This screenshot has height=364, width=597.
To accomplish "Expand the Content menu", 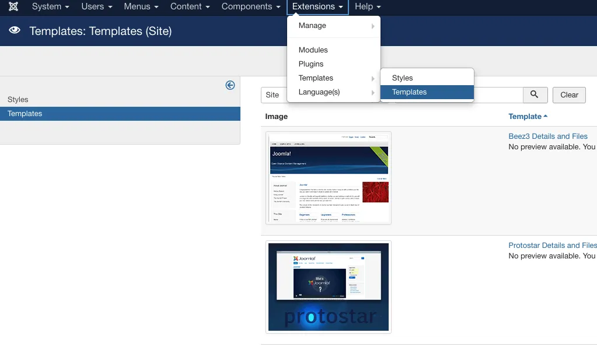I will pos(190,7).
